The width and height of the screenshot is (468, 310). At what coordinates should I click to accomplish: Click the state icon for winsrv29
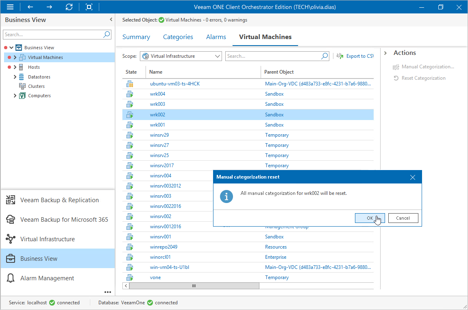130,135
